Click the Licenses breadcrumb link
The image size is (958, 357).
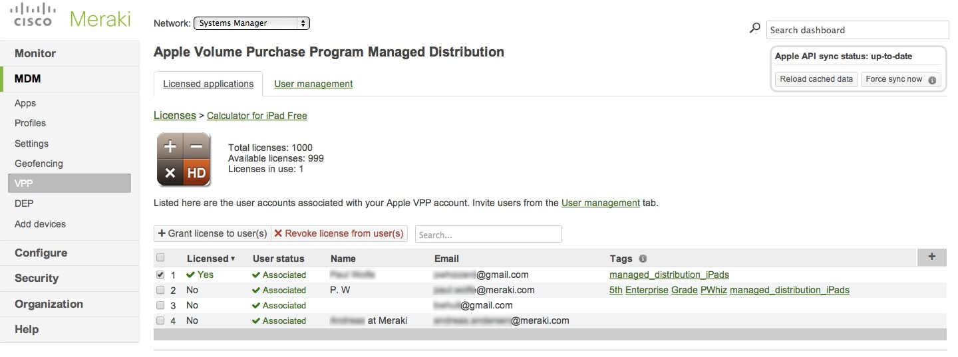(x=175, y=115)
